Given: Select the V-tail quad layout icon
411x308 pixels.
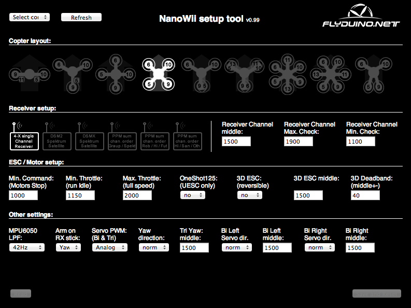Looking at the screenshot, I should pos(374,74).
